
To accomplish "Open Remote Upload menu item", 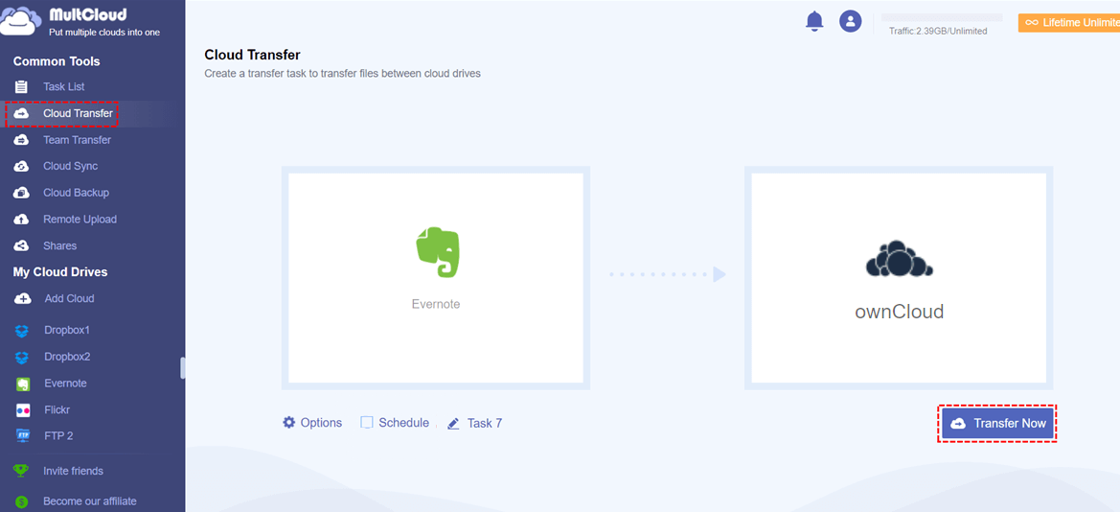I will click(80, 220).
